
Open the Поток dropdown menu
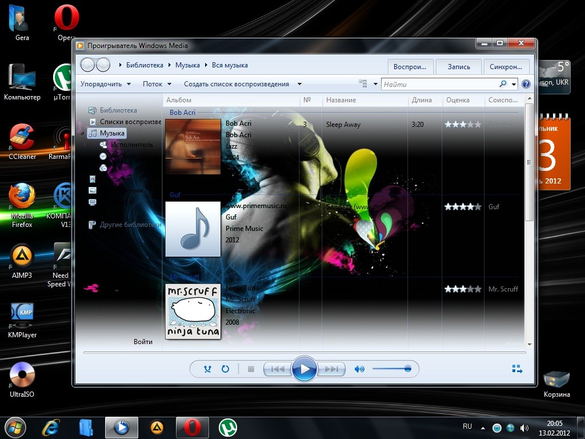point(157,84)
